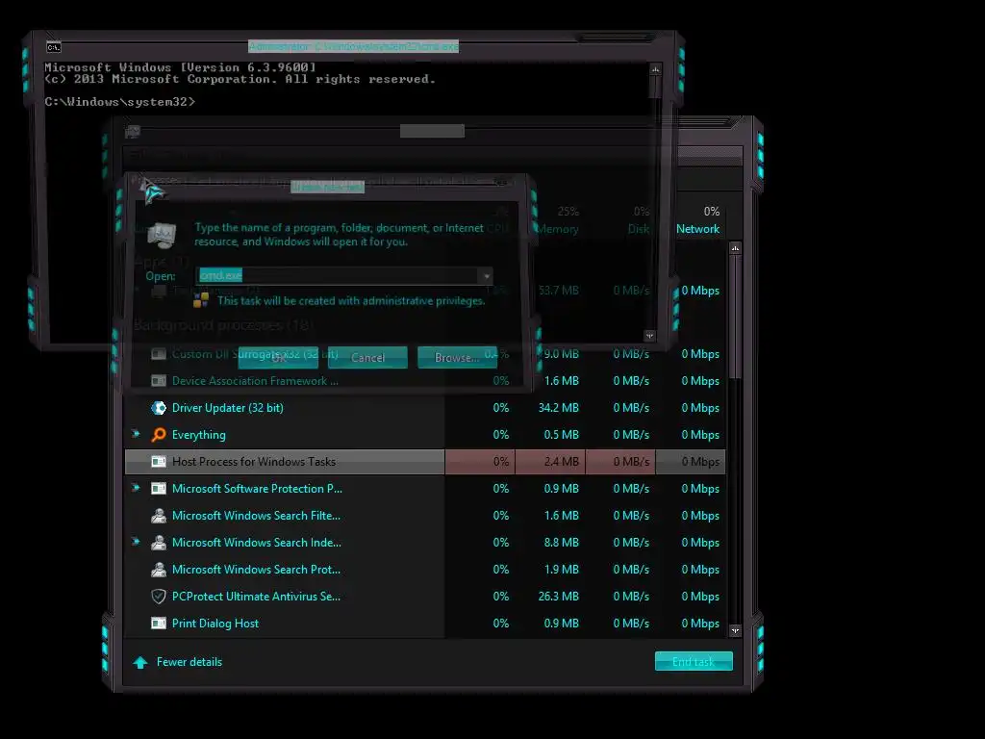The width and height of the screenshot is (985, 739).
Task: Click Cancel in the Create new task dialog
Action: [x=367, y=358]
